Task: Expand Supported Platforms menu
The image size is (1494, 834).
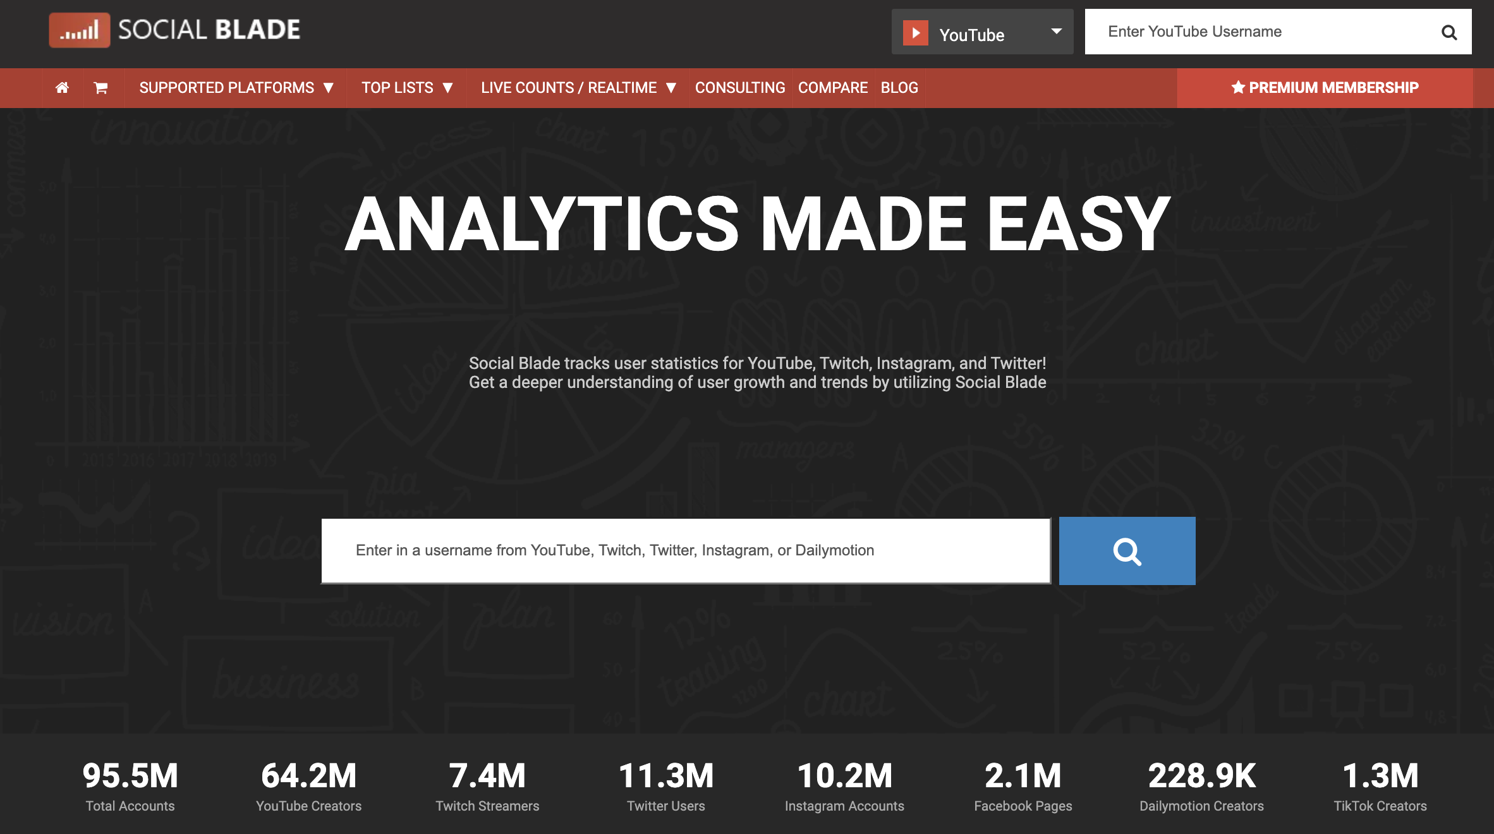Action: [x=236, y=88]
